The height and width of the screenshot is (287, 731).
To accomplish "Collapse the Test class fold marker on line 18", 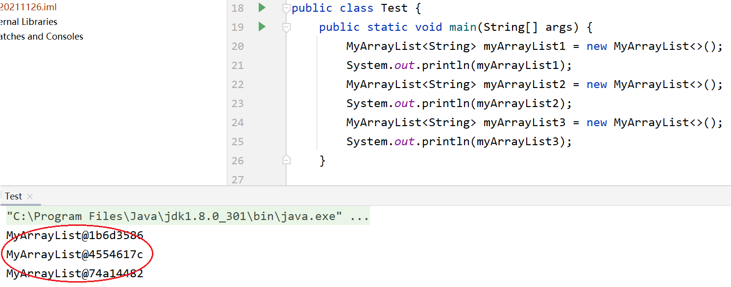I will click(287, 8).
